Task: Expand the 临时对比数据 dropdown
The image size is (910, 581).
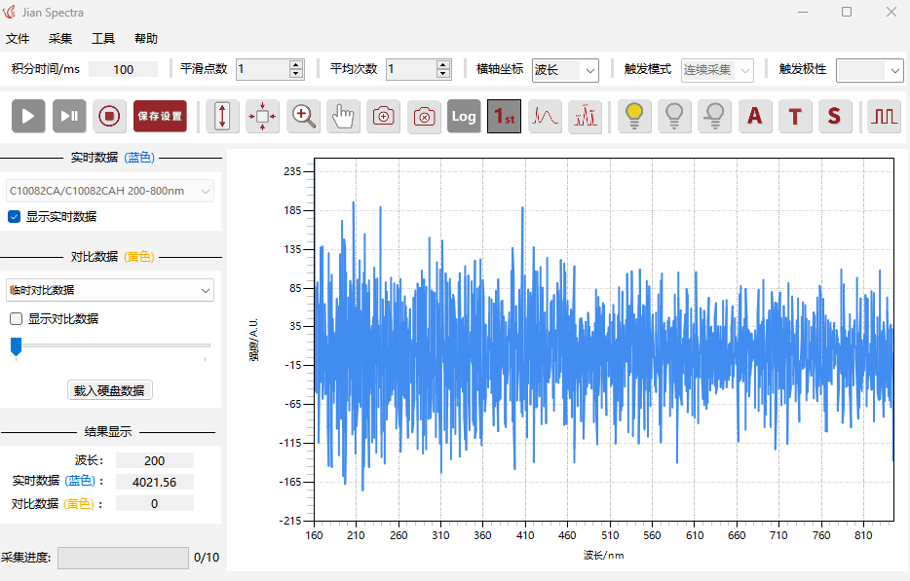Action: 110,290
